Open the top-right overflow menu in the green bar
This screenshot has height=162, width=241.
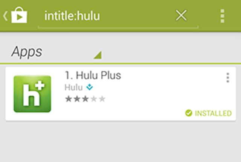[223, 16]
